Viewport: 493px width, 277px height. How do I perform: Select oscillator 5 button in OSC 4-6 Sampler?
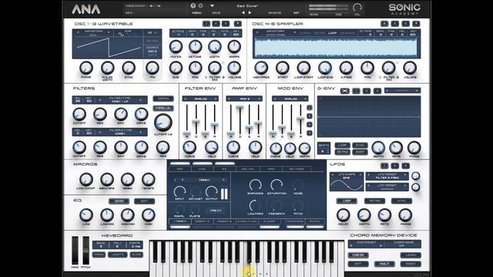[x=395, y=24]
